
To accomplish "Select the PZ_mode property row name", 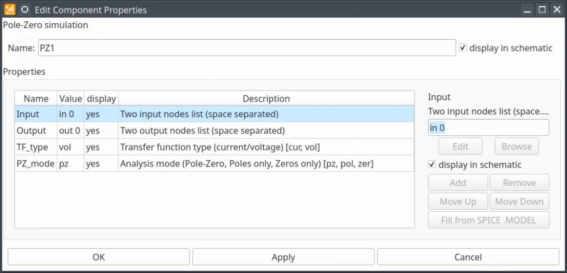I will coord(36,164).
